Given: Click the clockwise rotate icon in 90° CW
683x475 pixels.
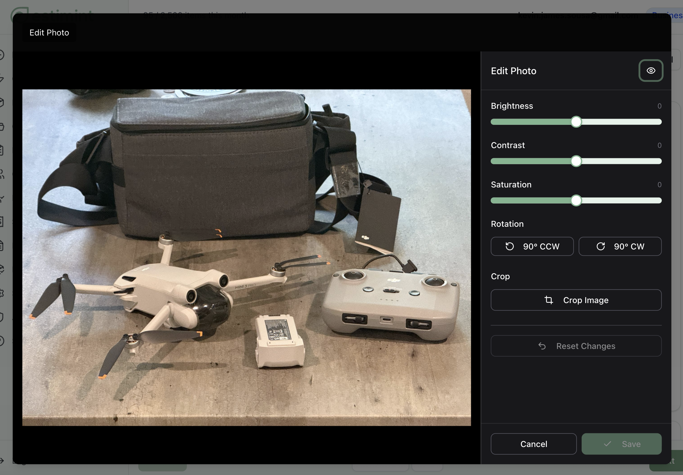Looking at the screenshot, I should coord(601,246).
